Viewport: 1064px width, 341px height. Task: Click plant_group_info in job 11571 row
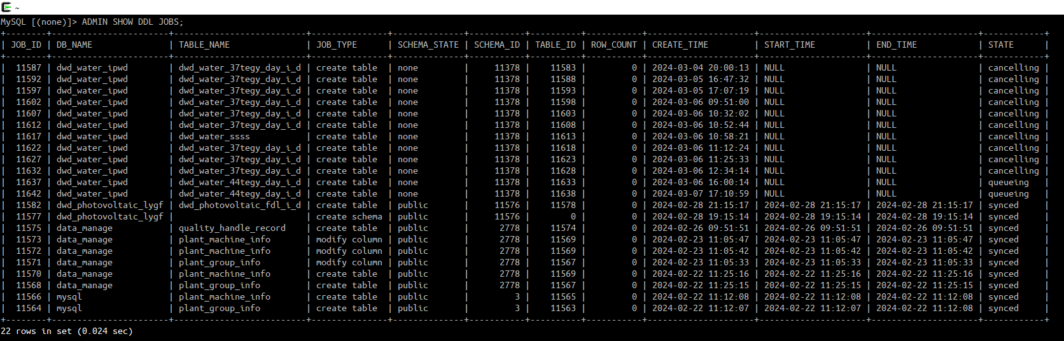point(220,263)
